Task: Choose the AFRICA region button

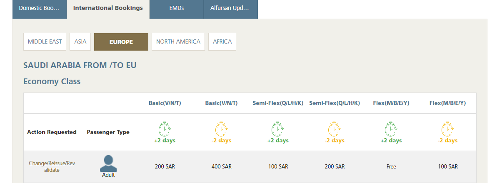Action: pos(222,42)
